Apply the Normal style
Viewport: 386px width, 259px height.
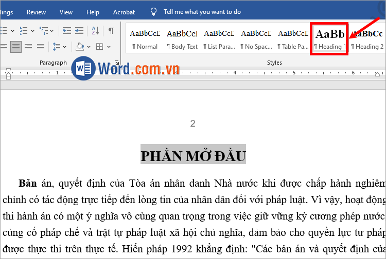tap(145, 39)
